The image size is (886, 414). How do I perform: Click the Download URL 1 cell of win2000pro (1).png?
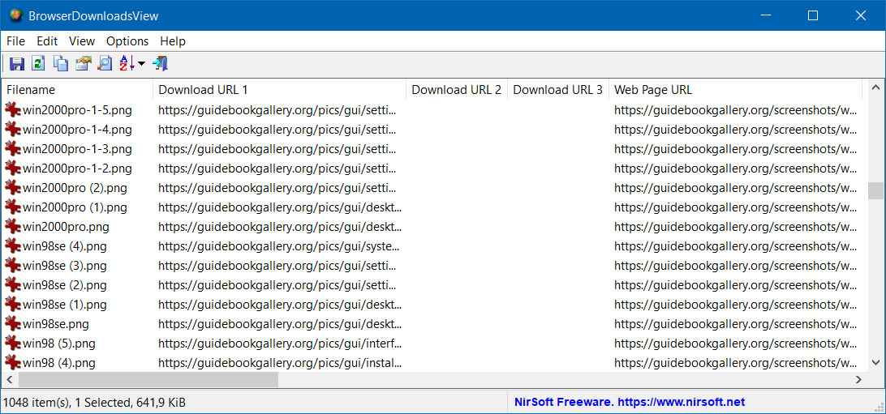(x=280, y=207)
